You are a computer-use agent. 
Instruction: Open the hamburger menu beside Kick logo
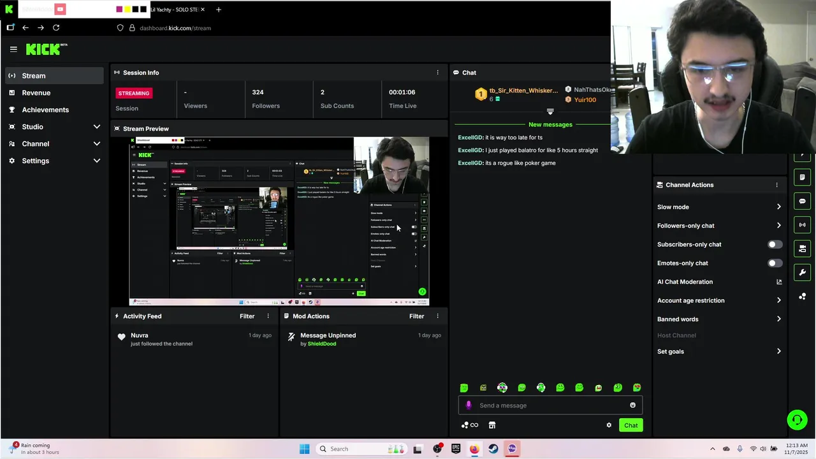[13, 49]
